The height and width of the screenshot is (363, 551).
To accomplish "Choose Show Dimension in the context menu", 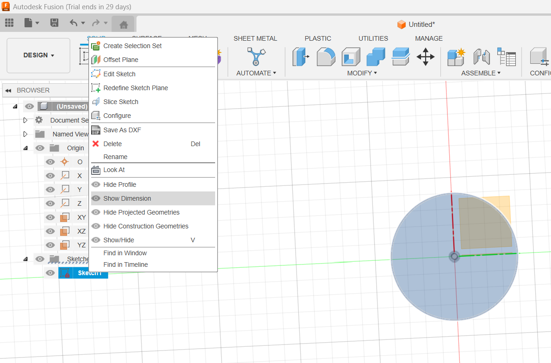I will tap(153, 198).
